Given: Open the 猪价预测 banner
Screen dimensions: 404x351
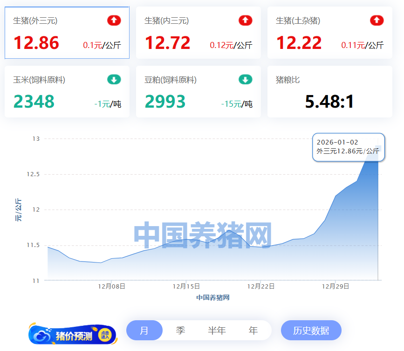Looking at the screenshot, I should click(x=73, y=335).
